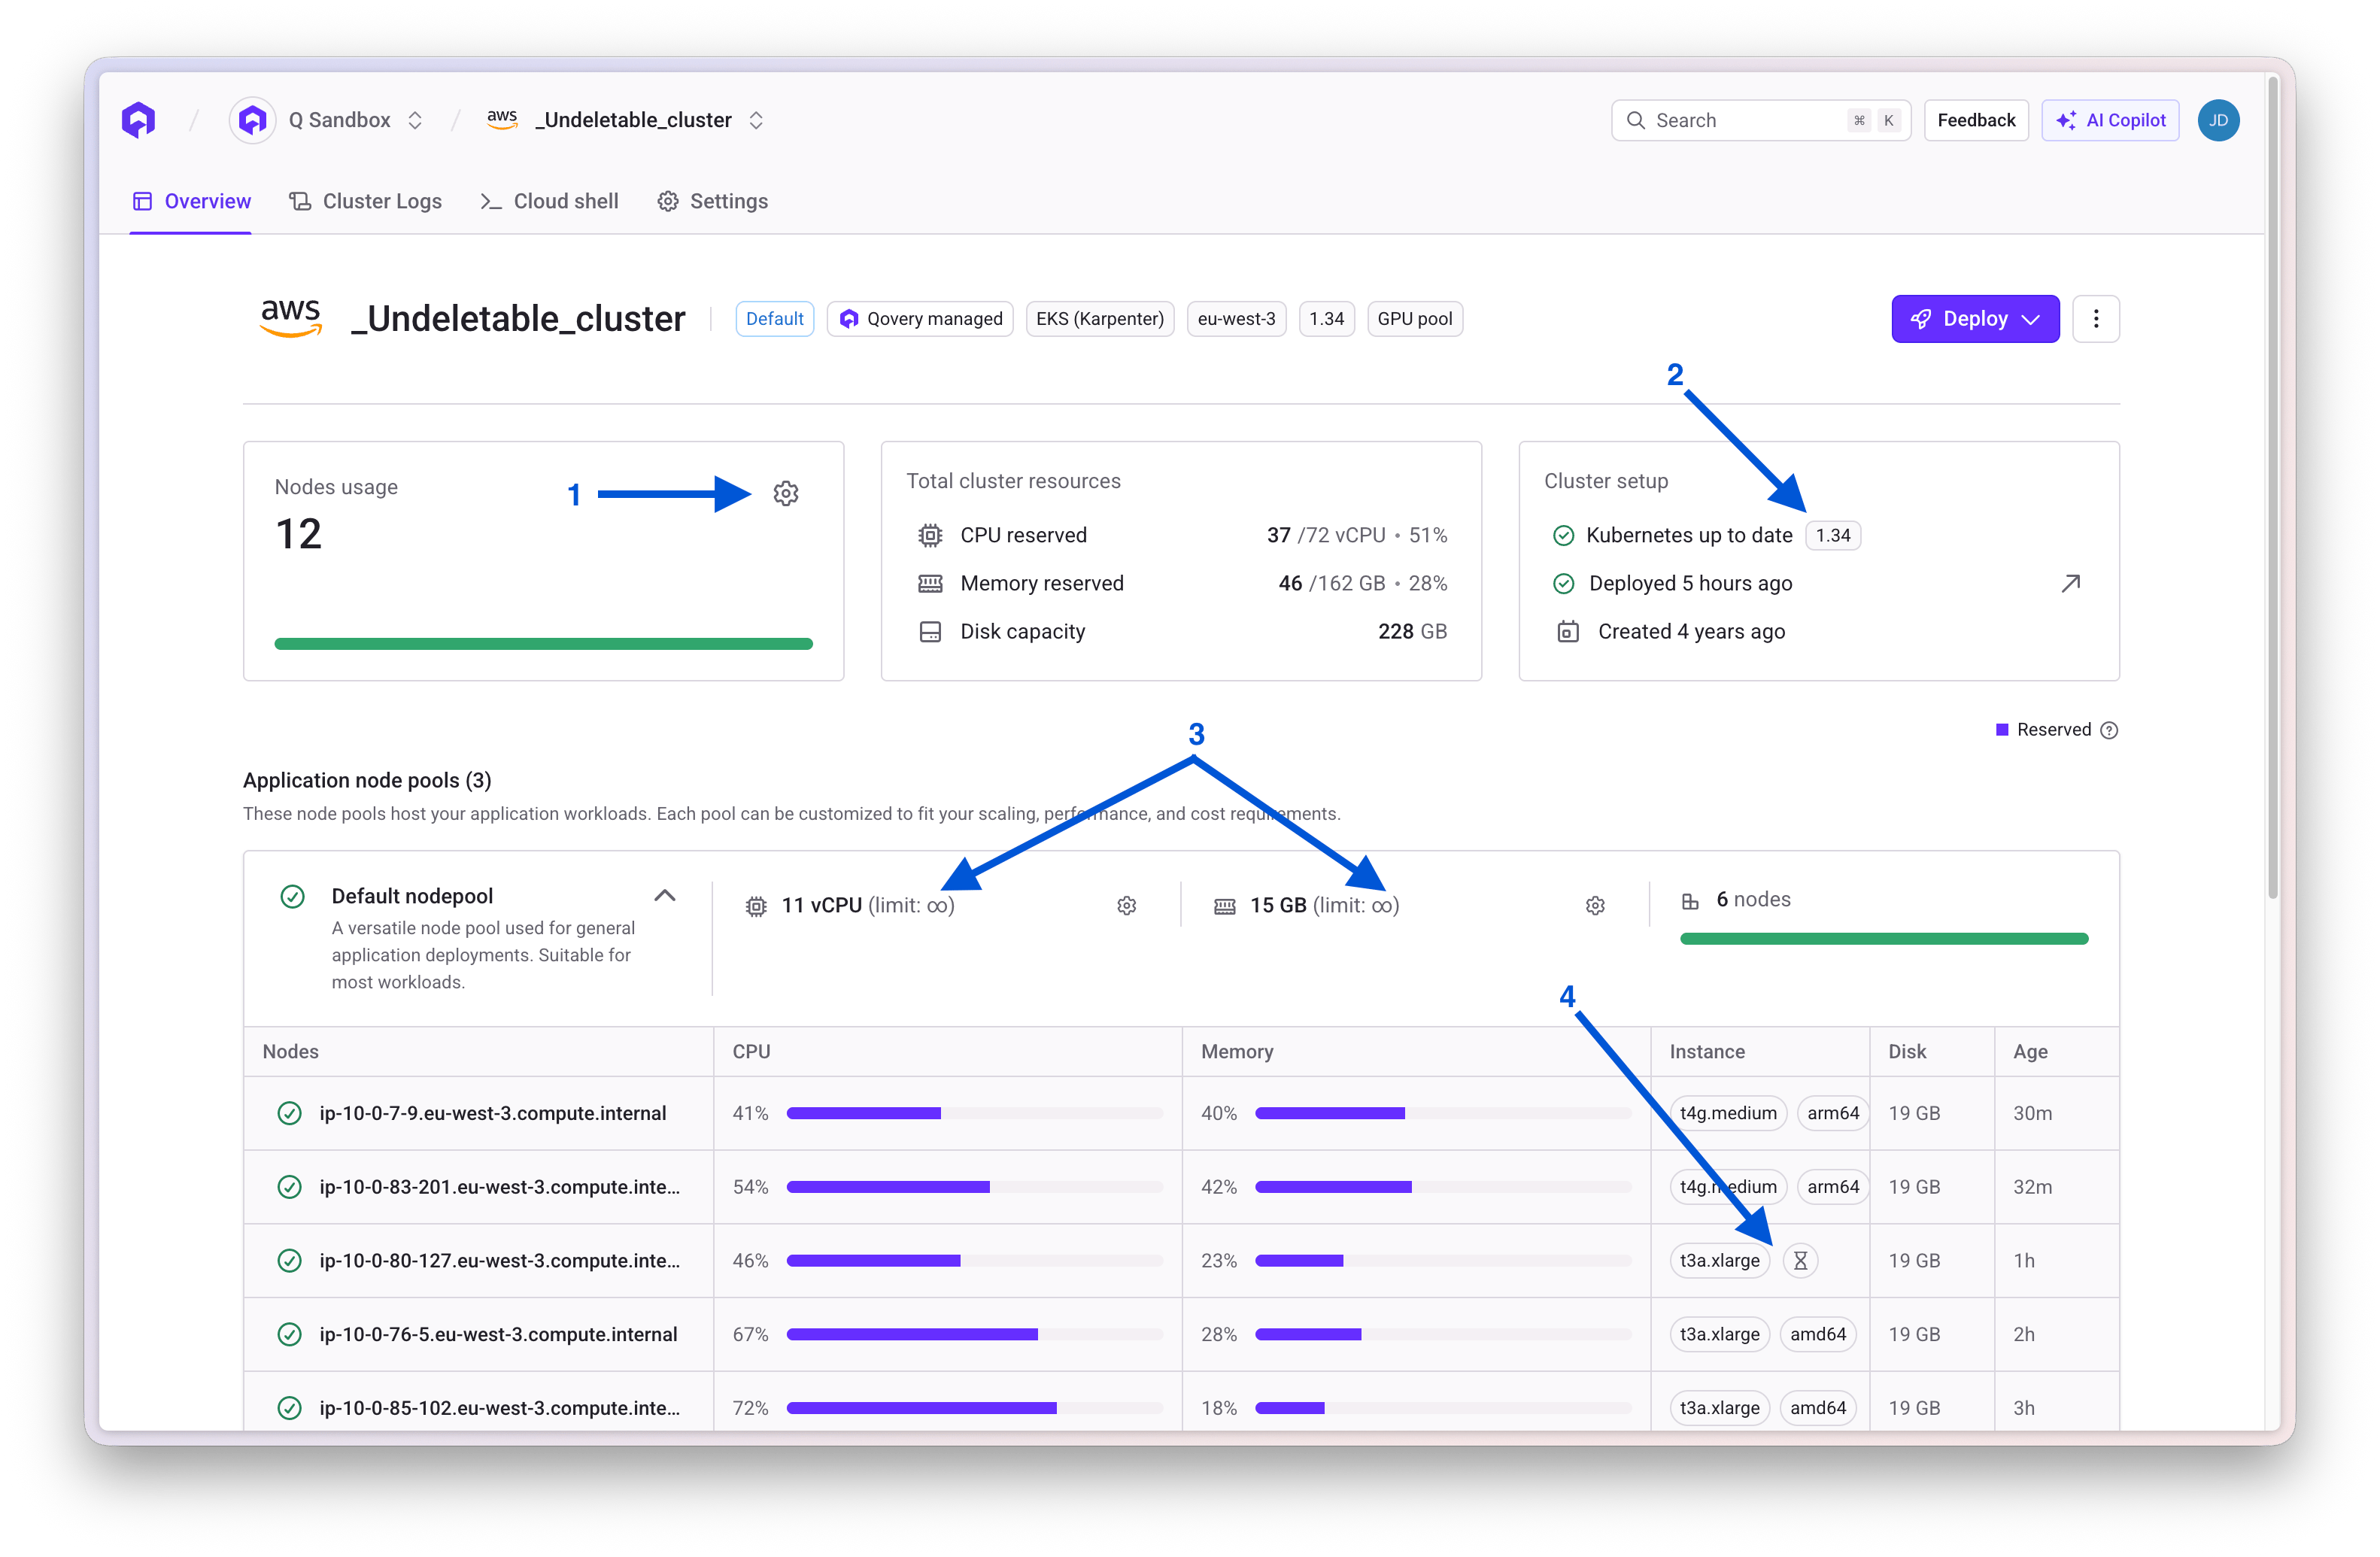Screen dimensions: 2380x1557
Task: Focus the Search input field
Action: [x=1761, y=120]
